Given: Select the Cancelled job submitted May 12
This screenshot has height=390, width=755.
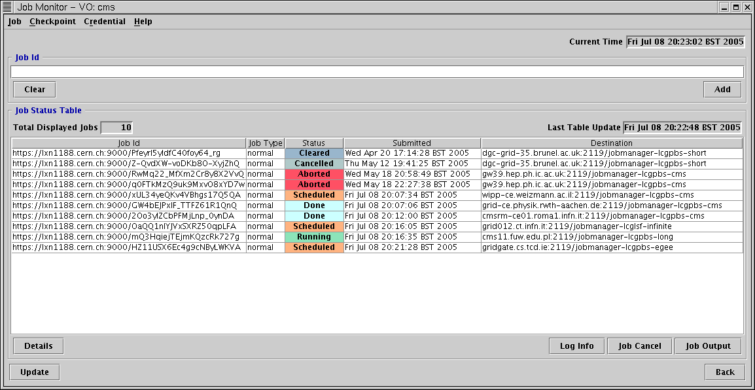Looking at the screenshot, I should [x=129, y=164].
